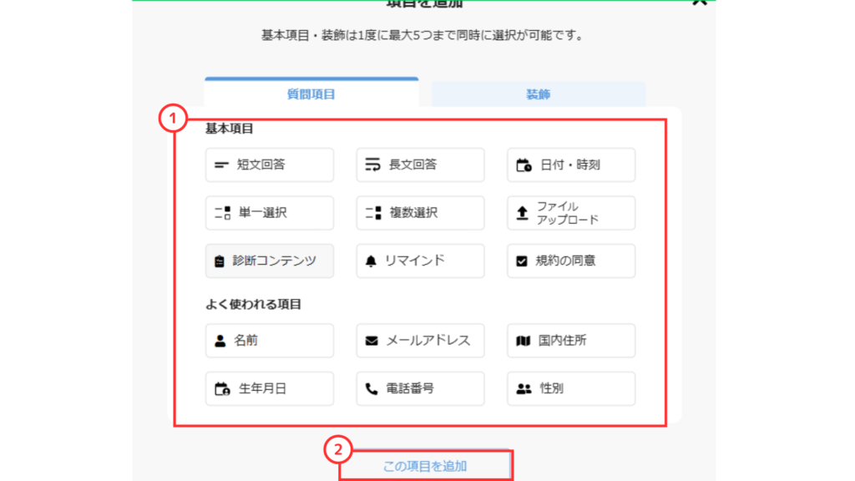
Task: Click the terms agreement checkmark icon
Action: (x=523, y=261)
